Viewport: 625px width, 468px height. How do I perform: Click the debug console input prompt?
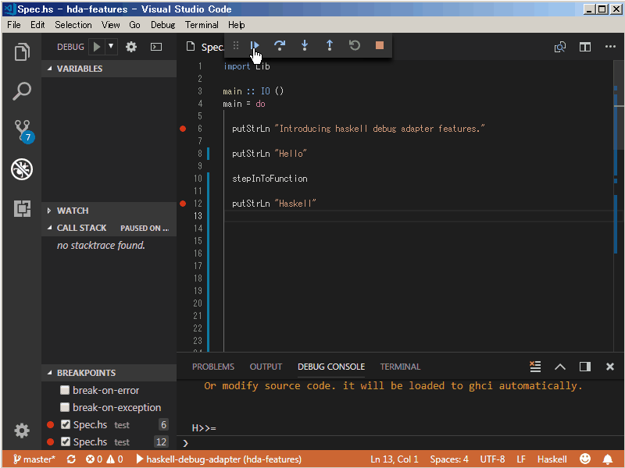402,443
